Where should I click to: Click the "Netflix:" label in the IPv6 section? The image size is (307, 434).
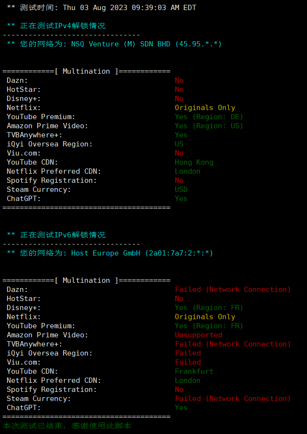click(x=24, y=317)
